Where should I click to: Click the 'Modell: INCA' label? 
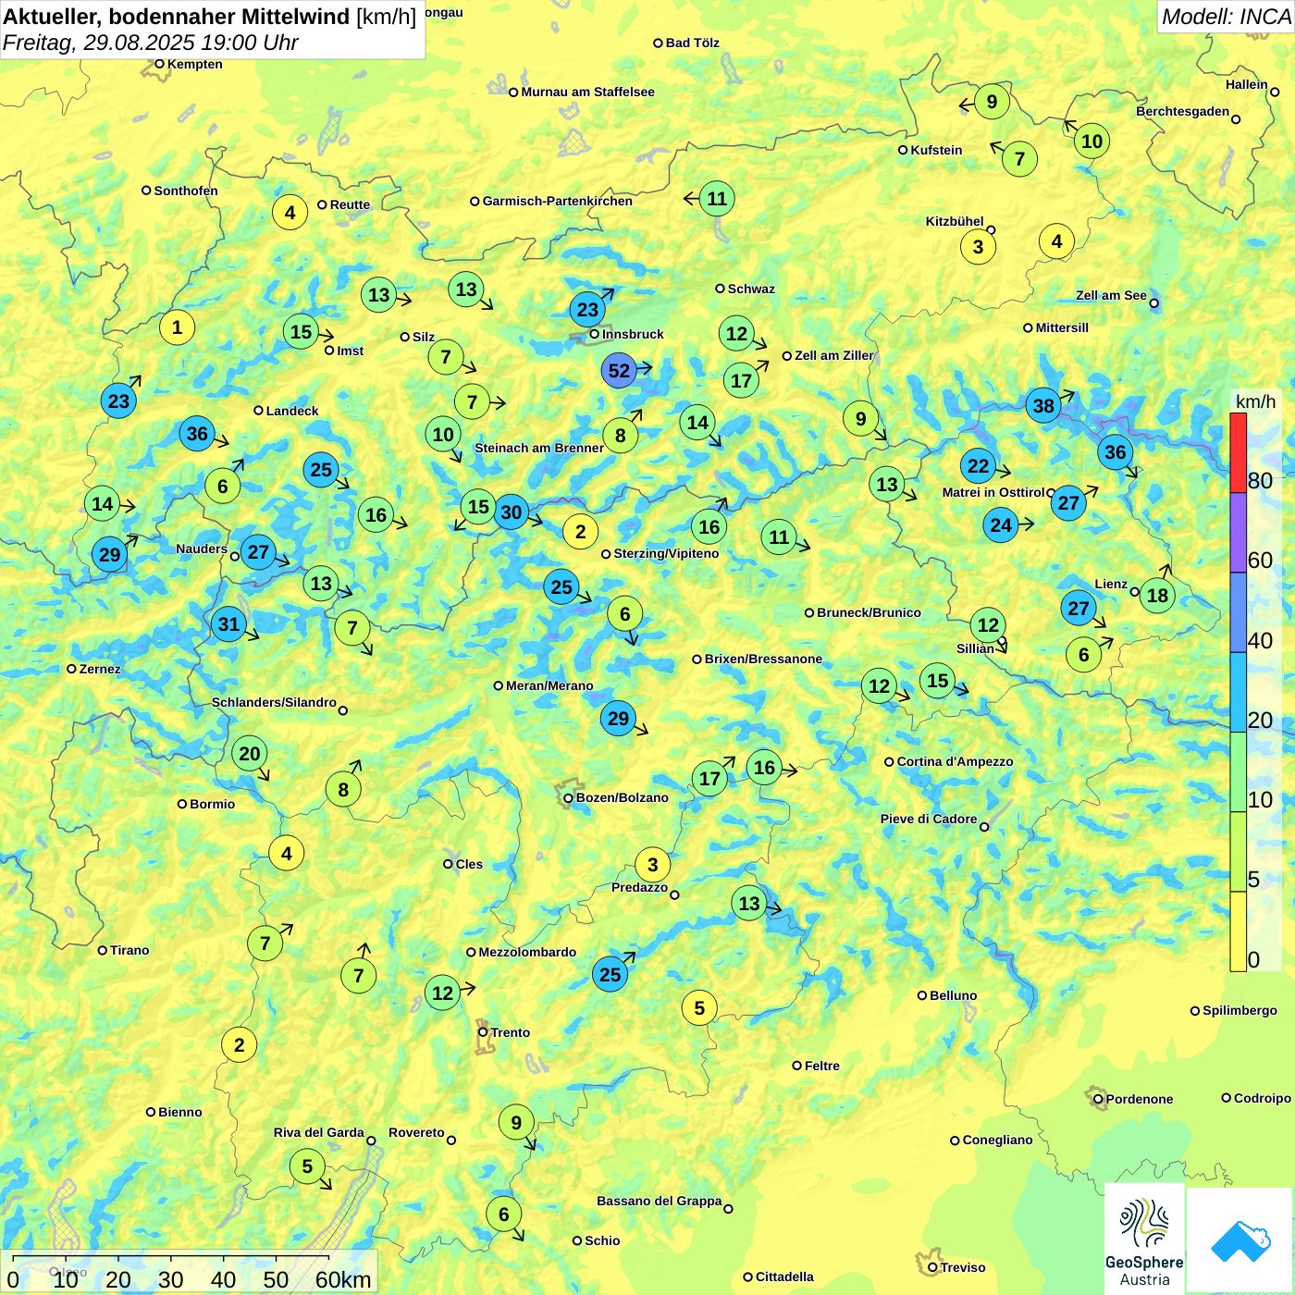[x=1226, y=16]
